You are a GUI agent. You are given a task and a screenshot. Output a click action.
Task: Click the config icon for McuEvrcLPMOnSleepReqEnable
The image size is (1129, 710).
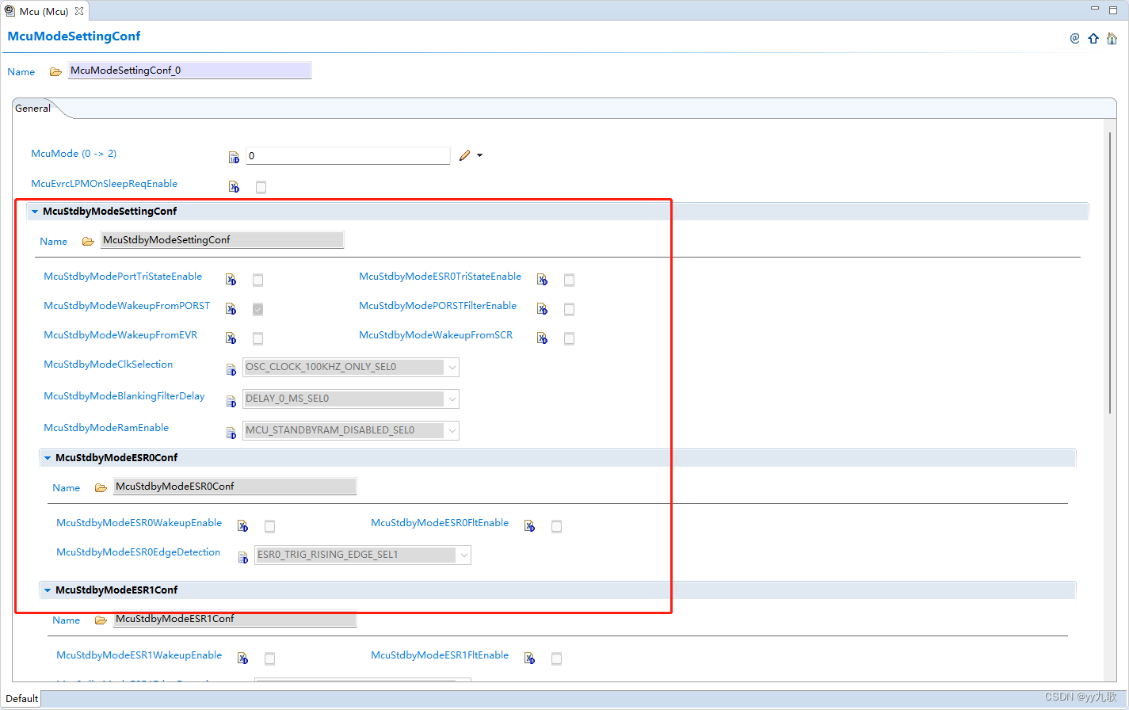[234, 187]
